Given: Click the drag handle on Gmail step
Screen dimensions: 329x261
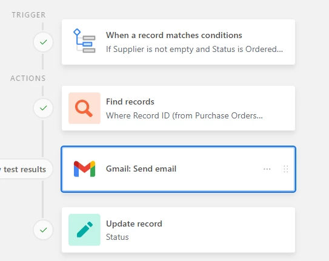Looking at the screenshot, I should 286,169.
